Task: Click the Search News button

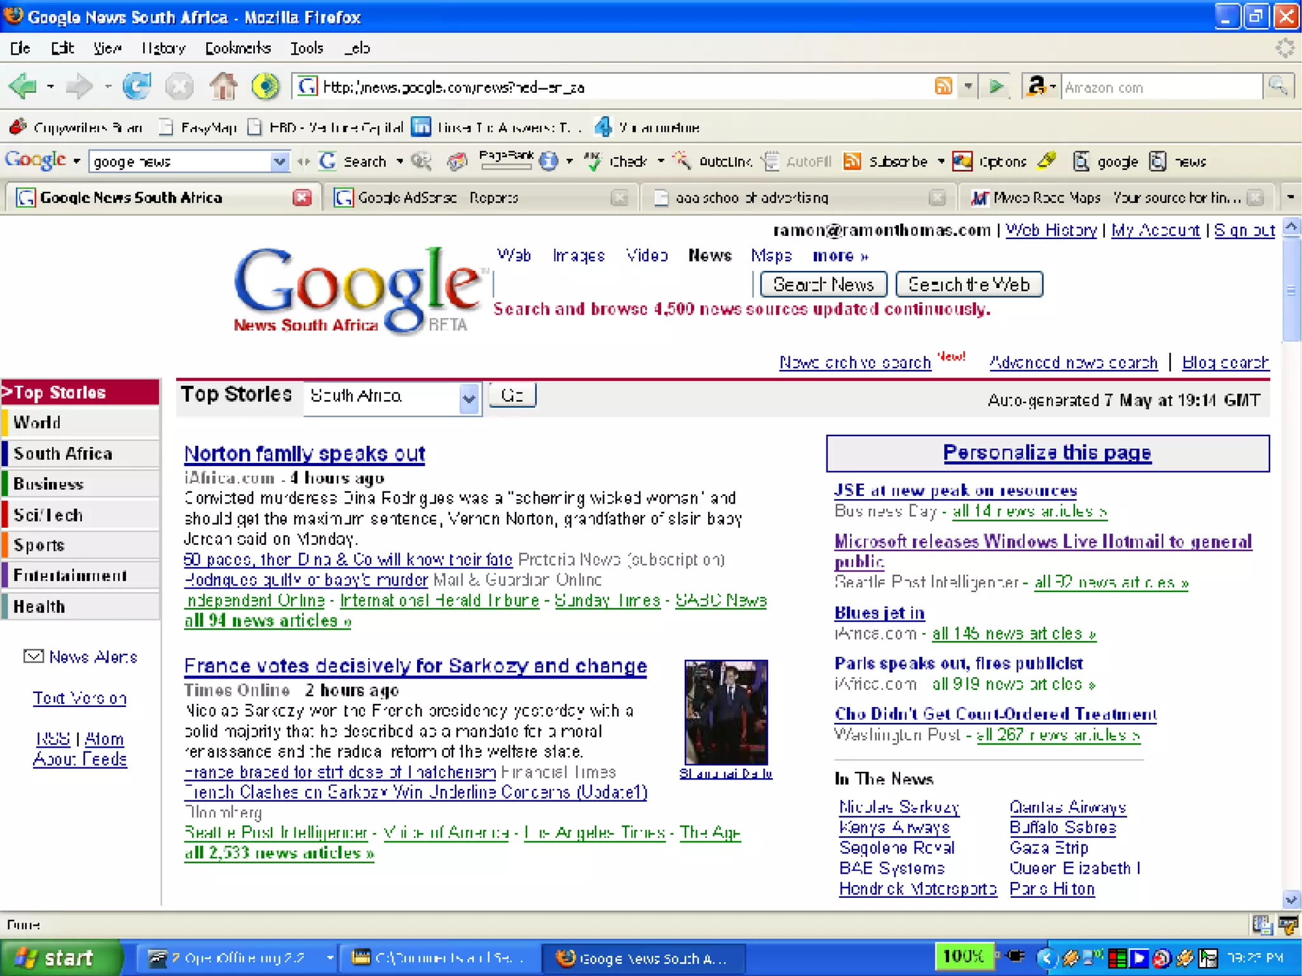Action: pos(823,284)
